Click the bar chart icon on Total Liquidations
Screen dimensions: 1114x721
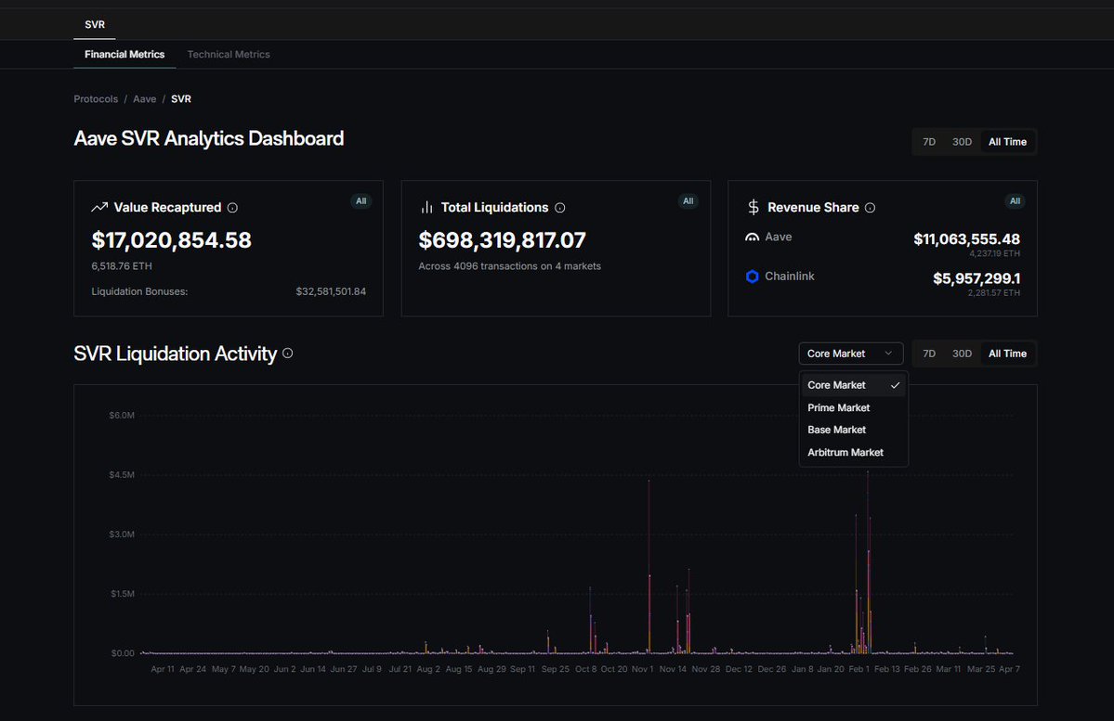click(427, 208)
